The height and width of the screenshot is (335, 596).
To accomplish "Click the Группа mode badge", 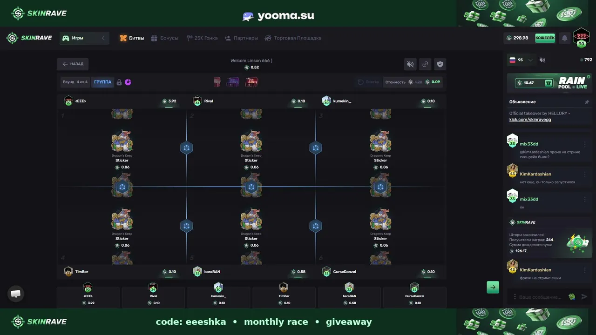I will point(103,82).
